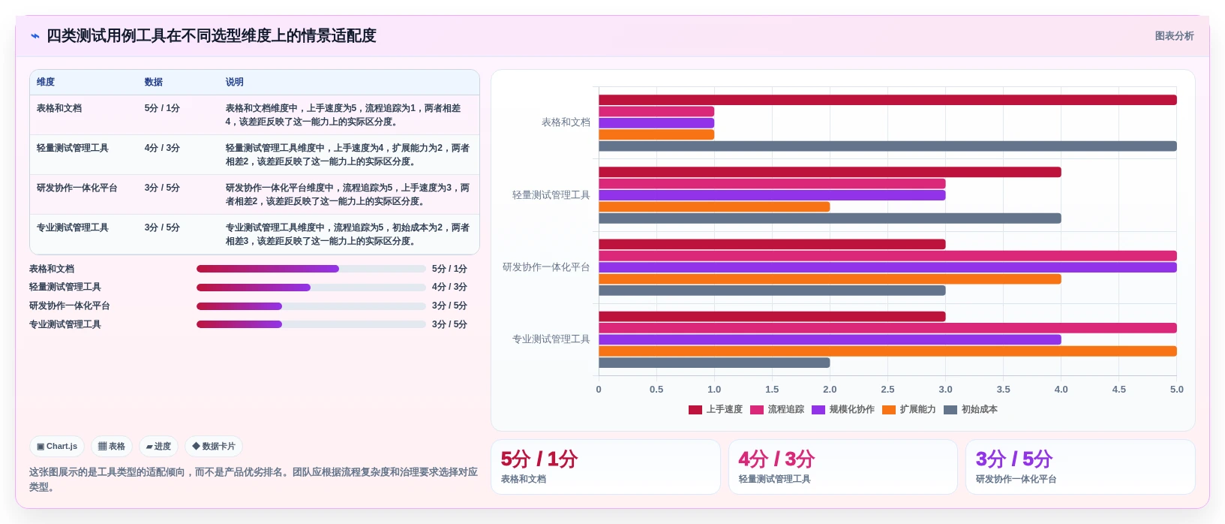Viewport: 1225px width, 524px height.
Task: Click the 5.0 x-axis tick value
Action: [x=1176, y=390]
